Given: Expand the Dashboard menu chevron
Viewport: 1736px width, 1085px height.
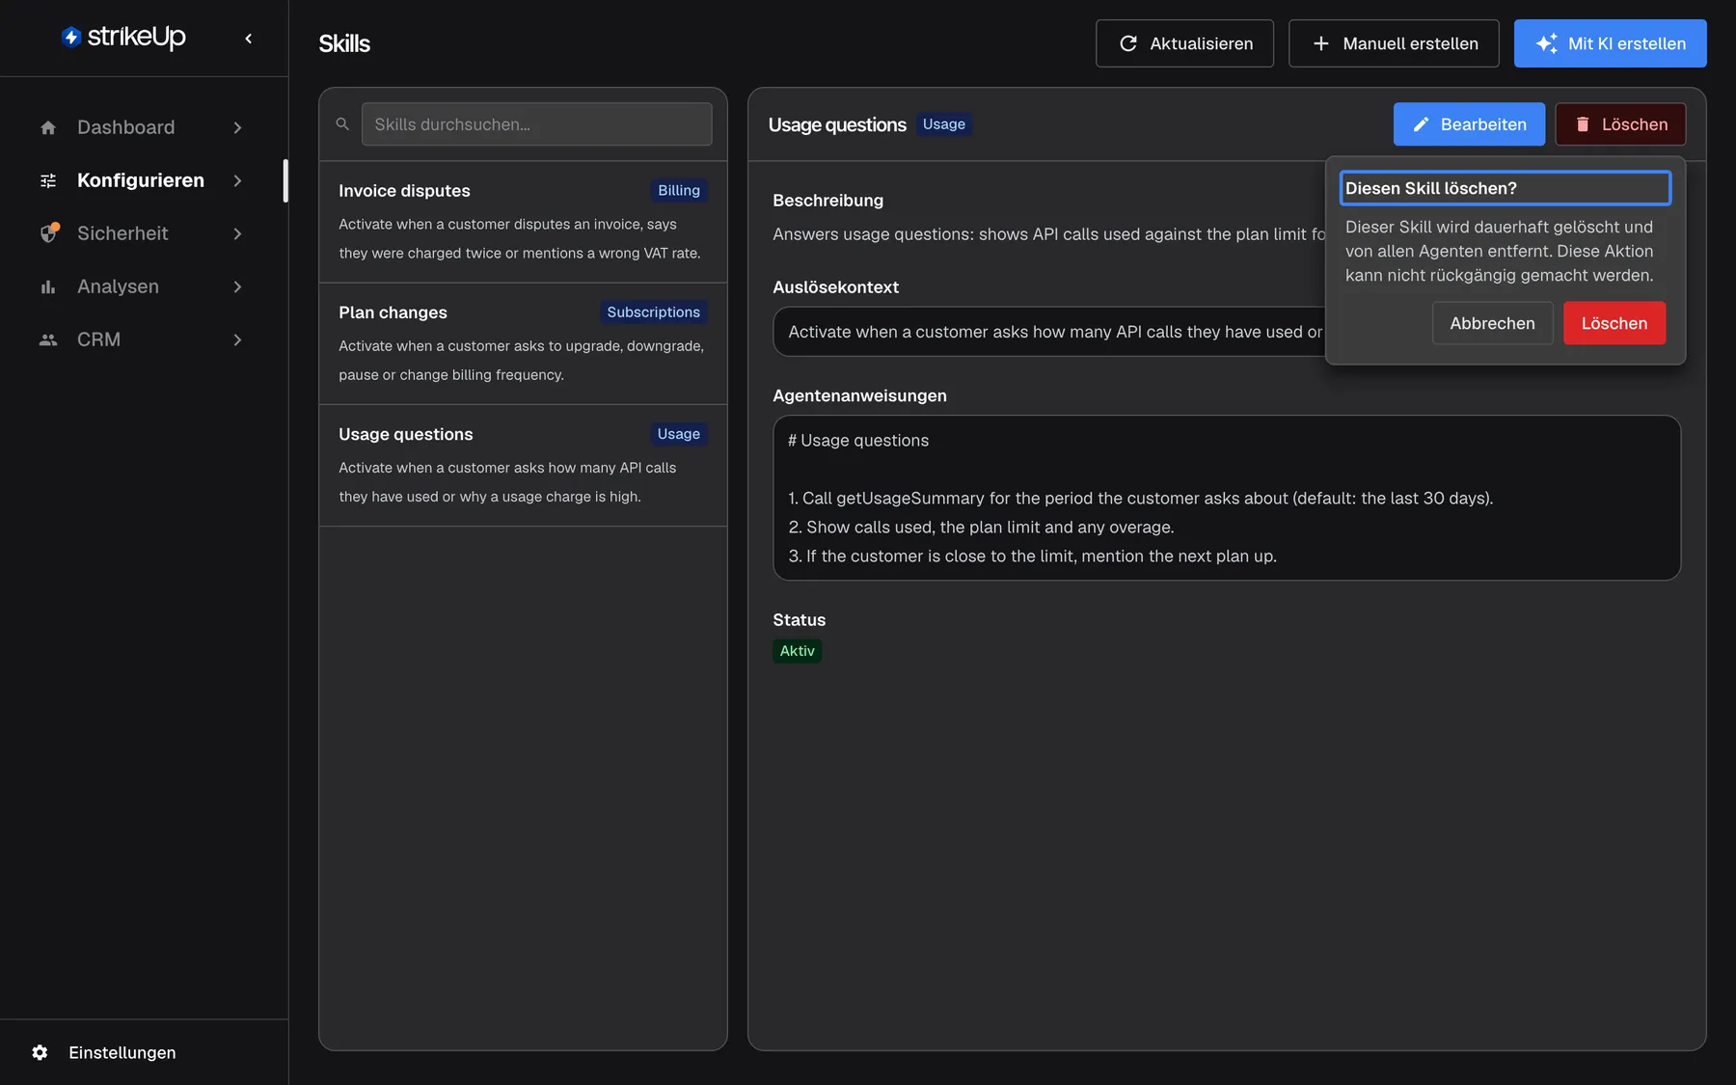Looking at the screenshot, I should pos(237,127).
